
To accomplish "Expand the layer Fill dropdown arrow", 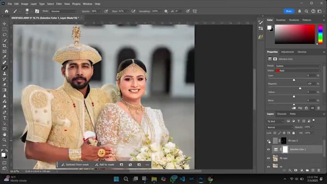I will [313, 133].
